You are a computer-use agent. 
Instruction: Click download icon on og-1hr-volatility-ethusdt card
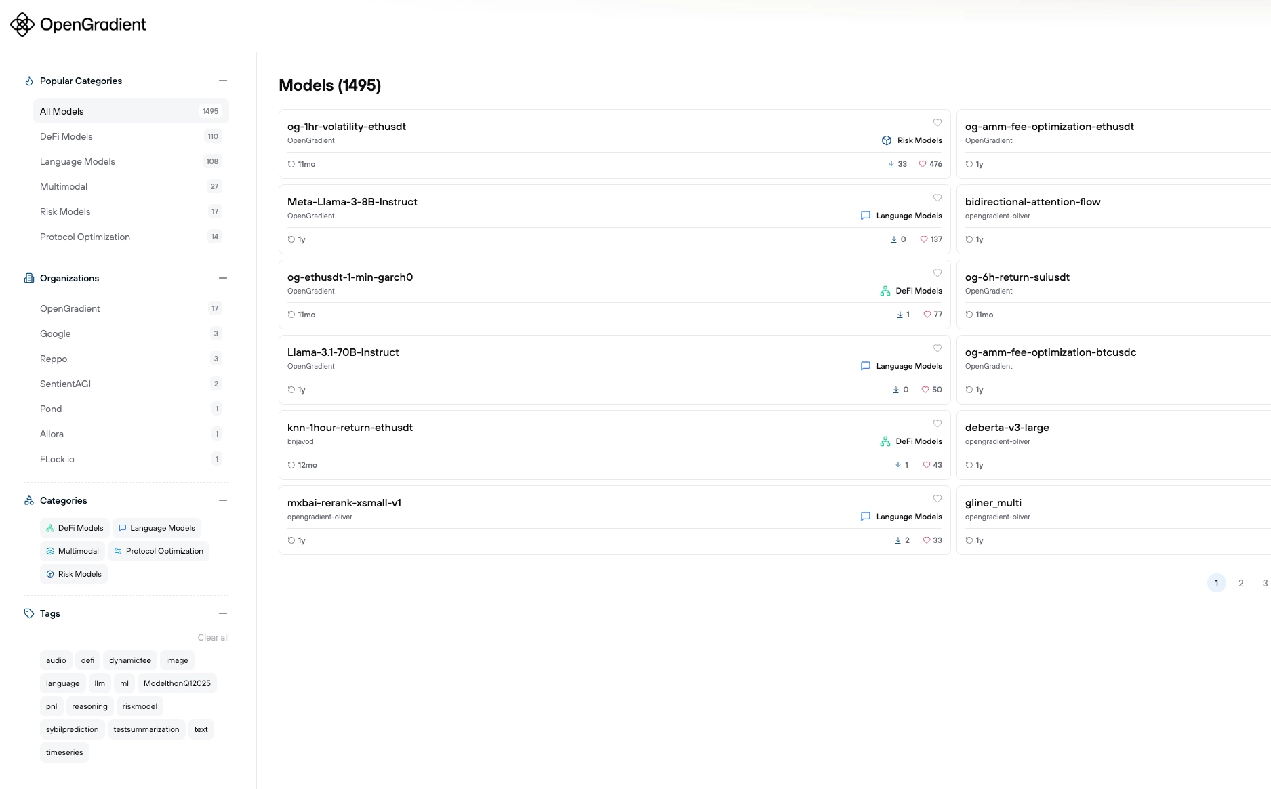click(891, 164)
